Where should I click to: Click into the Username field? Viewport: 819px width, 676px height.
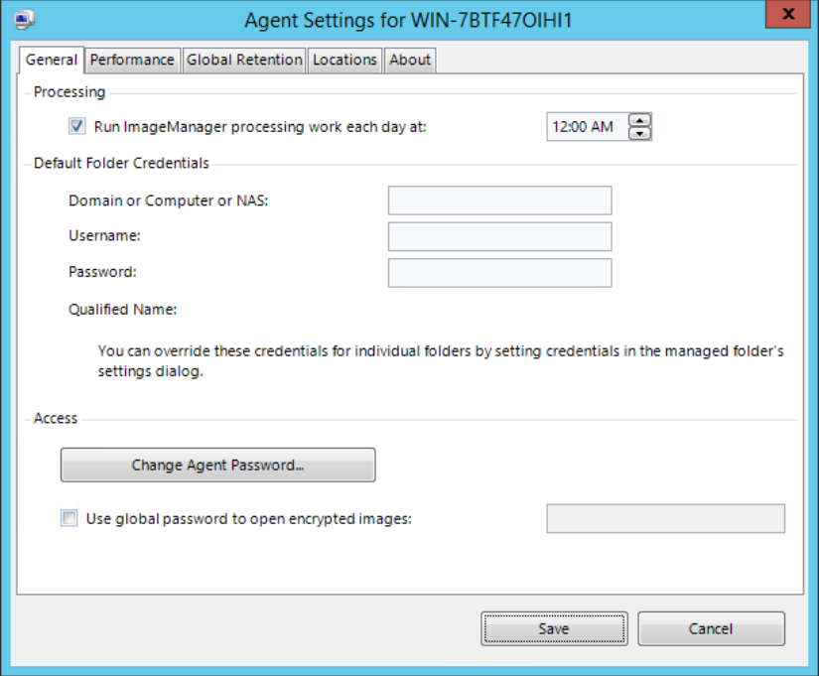click(x=500, y=236)
